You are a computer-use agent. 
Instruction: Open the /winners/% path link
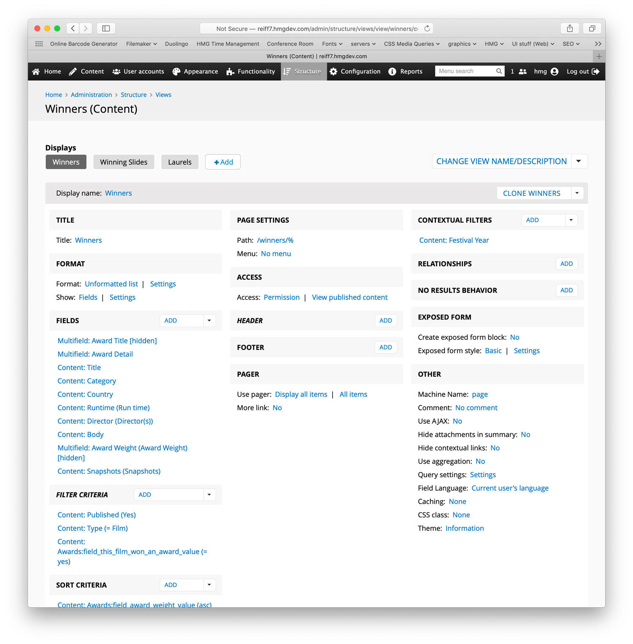point(275,240)
